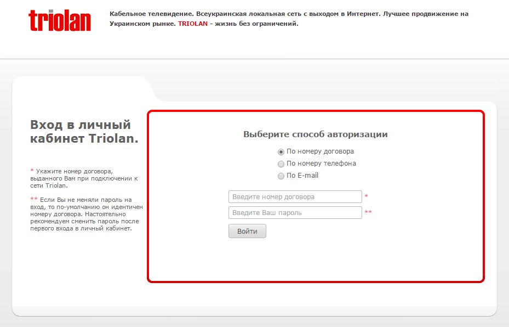The image size is (509, 327).
Task: Click the label По номеру договора
Action: pyautogui.click(x=320, y=151)
